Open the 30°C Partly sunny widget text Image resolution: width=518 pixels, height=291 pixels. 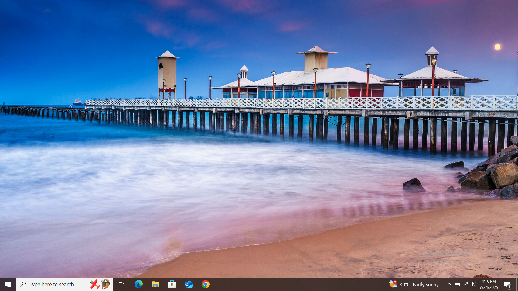coord(419,285)
